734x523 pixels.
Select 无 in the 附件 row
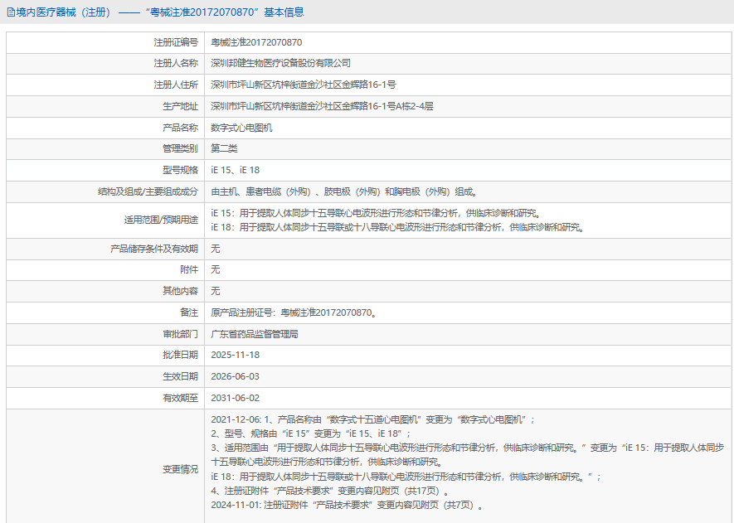point(216,269)
